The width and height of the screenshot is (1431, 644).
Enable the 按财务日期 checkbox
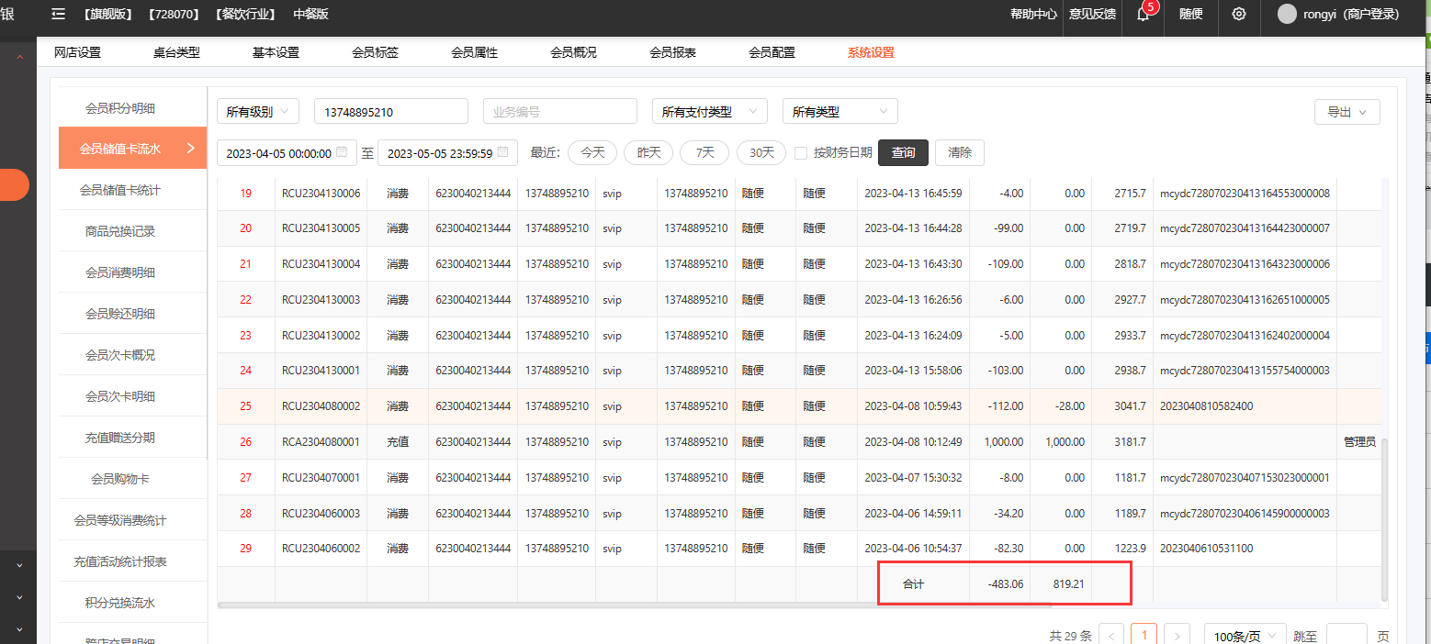tap(801, 153)
